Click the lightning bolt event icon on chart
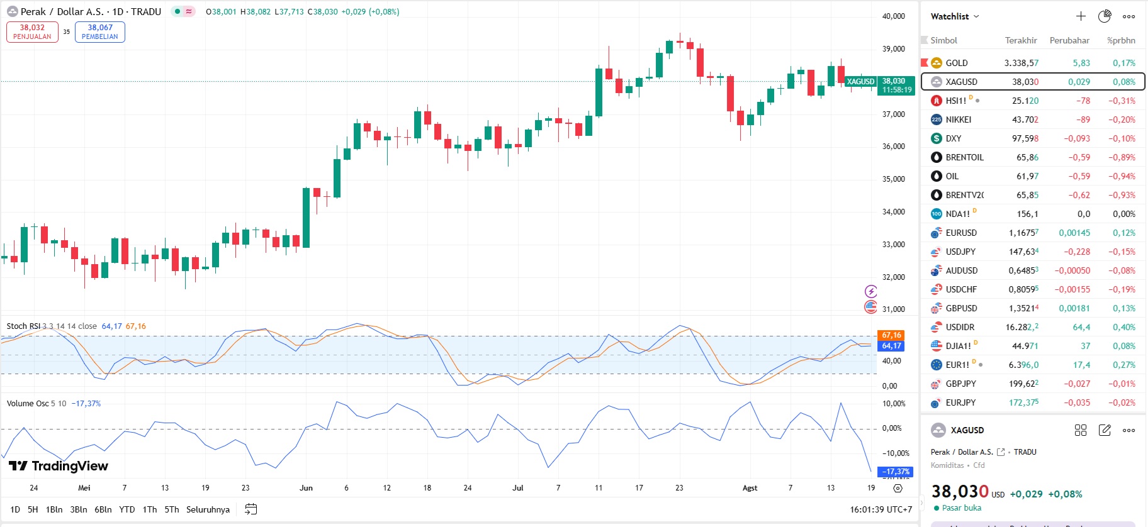The height and width of the screenshot is (527, 1148). click(870, 291)
